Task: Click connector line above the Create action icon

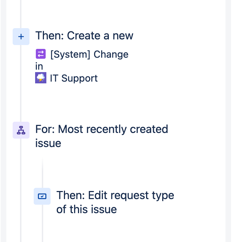Action: click(x=21, y=14)
